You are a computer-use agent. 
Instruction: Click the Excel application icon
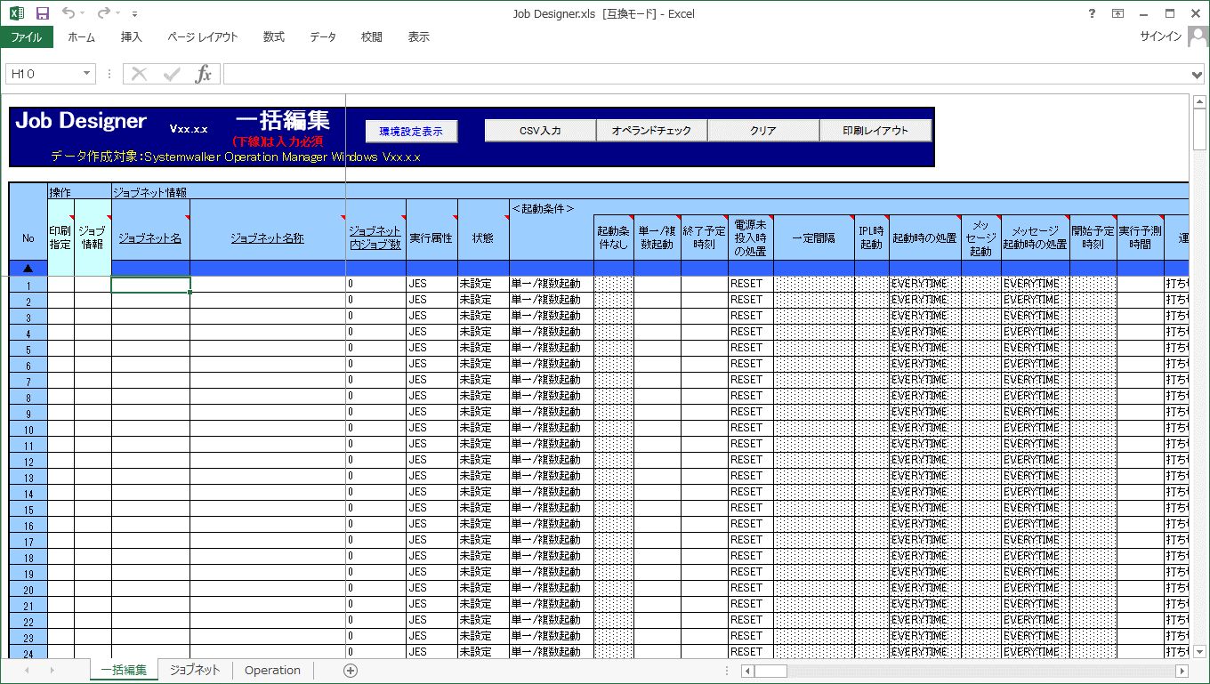tap(17, 14)
